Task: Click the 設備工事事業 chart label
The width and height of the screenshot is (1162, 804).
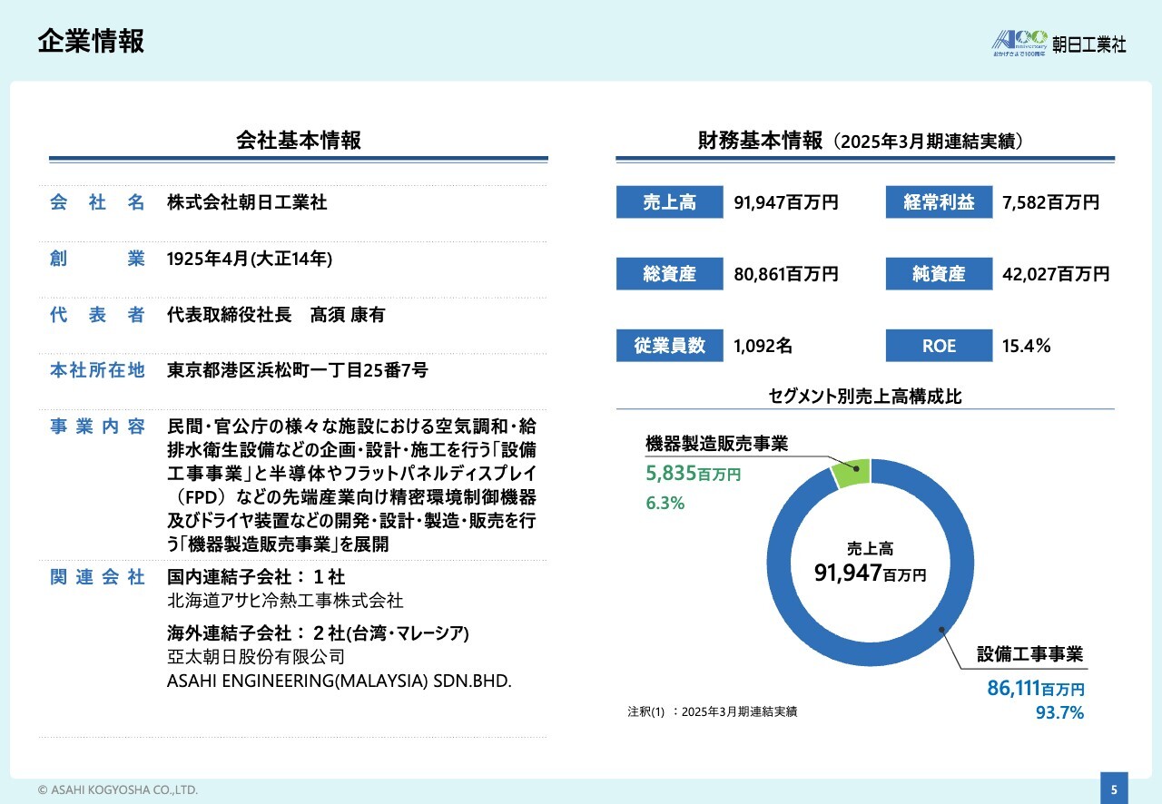Action: pos(1030,654)
